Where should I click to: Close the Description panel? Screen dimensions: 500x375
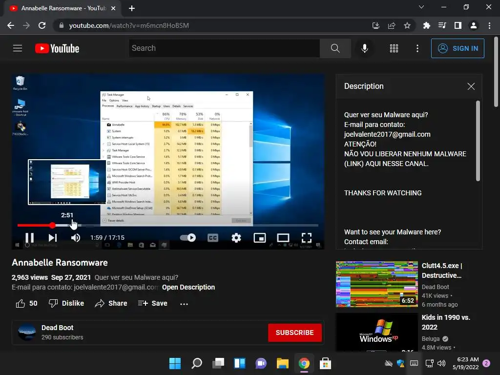471,86
